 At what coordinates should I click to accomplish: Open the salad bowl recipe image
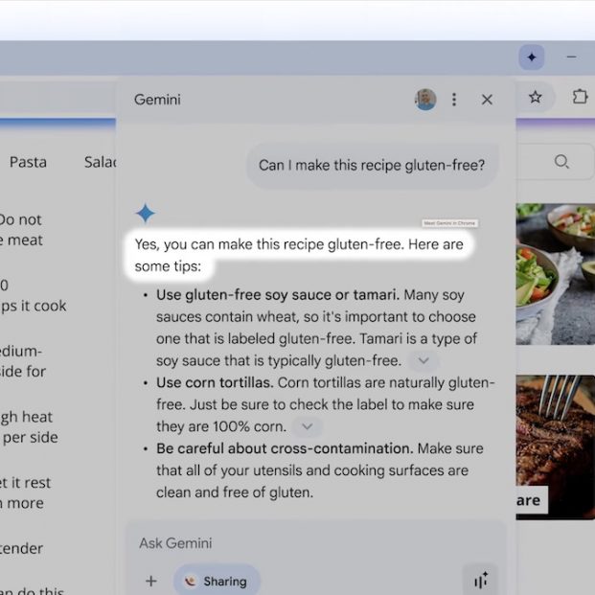click(555, 273)
